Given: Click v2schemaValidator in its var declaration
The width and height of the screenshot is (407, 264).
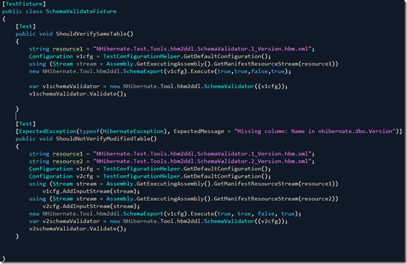Looking at the screenshot, I should 71,221.
